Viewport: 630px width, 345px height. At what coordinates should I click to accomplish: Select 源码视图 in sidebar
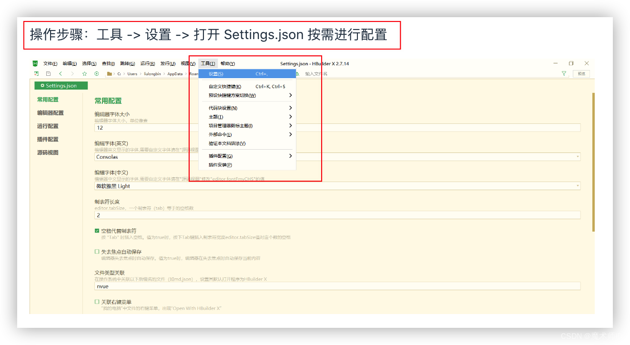coord(48,153)
